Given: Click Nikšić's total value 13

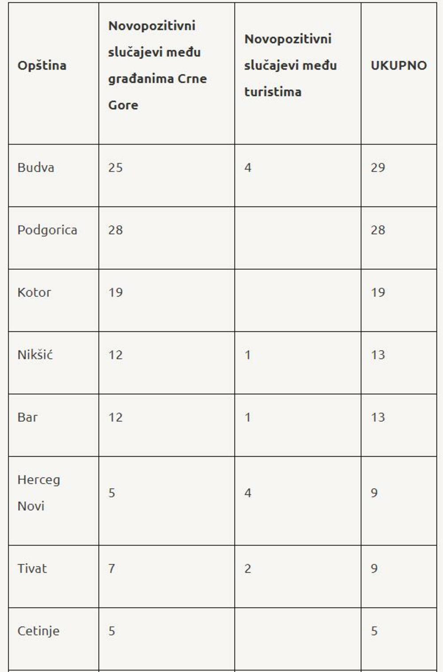Looking at the screenshot, I should coord(378,355).
